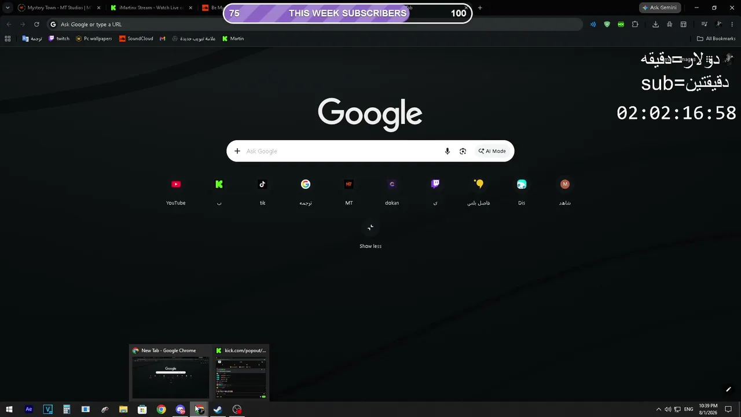Viewport: 741px width, 417px height.
Task: Open the SoundCloud bookmark
Action: point(136,39)
